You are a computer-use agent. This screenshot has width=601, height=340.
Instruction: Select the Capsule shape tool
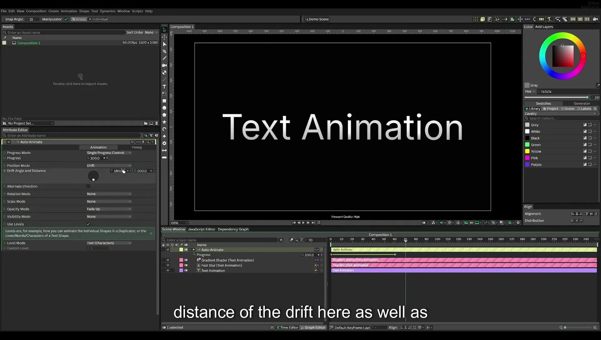pyautogui.click(x=164, y=157)
